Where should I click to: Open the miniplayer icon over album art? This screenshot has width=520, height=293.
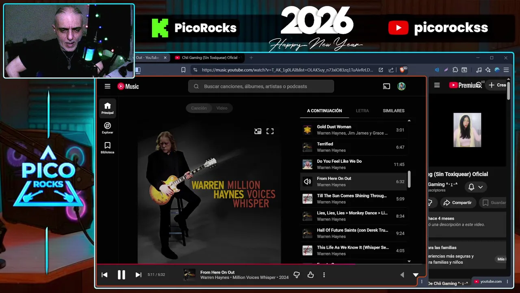pyautogui.click(x=258, y=131)
